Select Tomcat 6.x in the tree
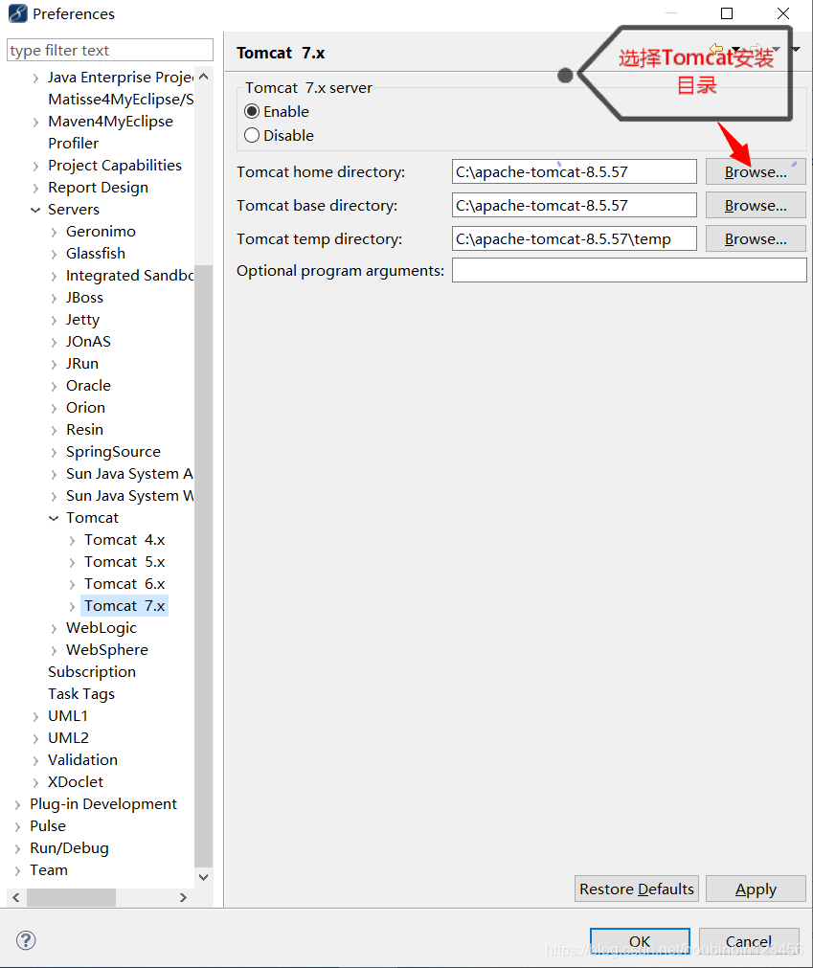Image resolution: width=813 pixels, height=968 pixels. point(124,583)
